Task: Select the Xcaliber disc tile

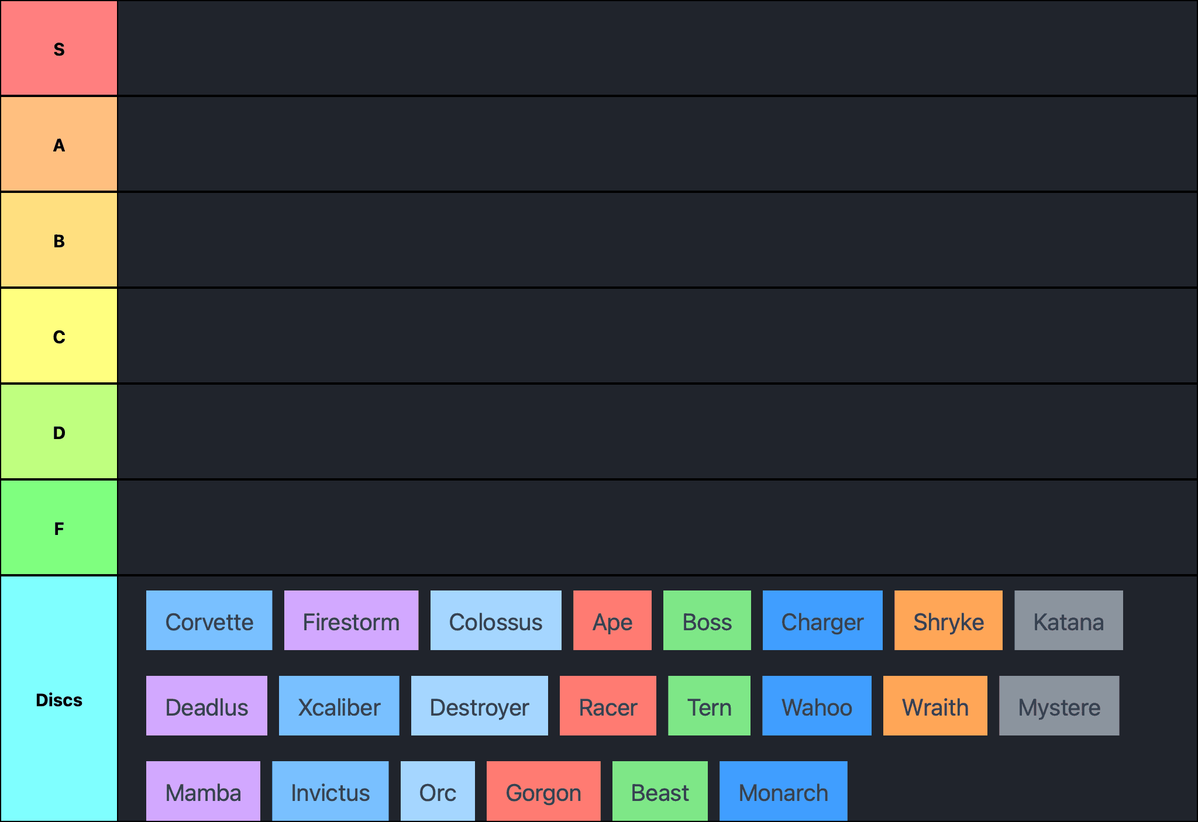Action: tap(339, 706)
